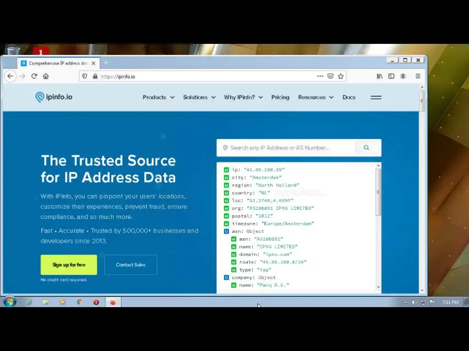Show sidebars icon in Firefox toolbar
This screenshot has height=351, width=469.
(x=391, y=76)
